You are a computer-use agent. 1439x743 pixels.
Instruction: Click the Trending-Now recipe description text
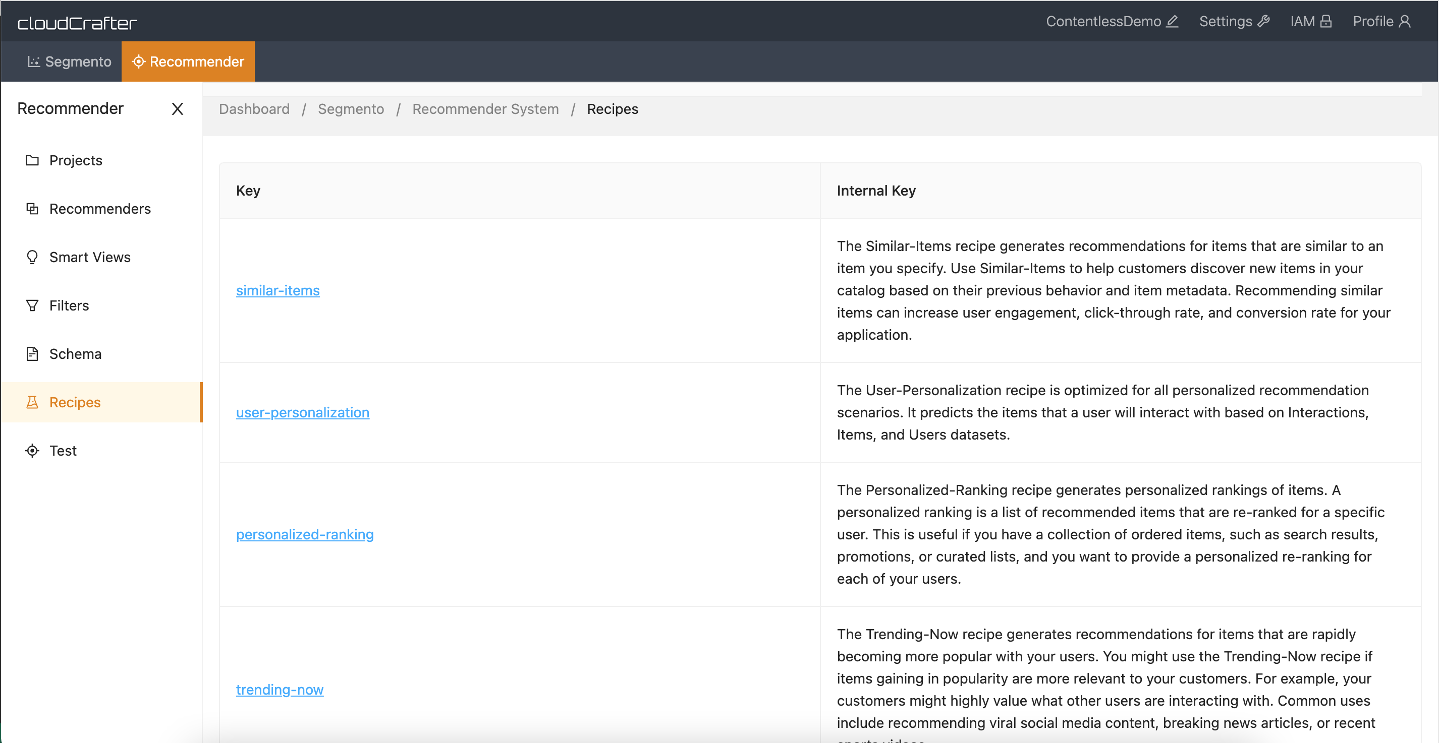1106,684
